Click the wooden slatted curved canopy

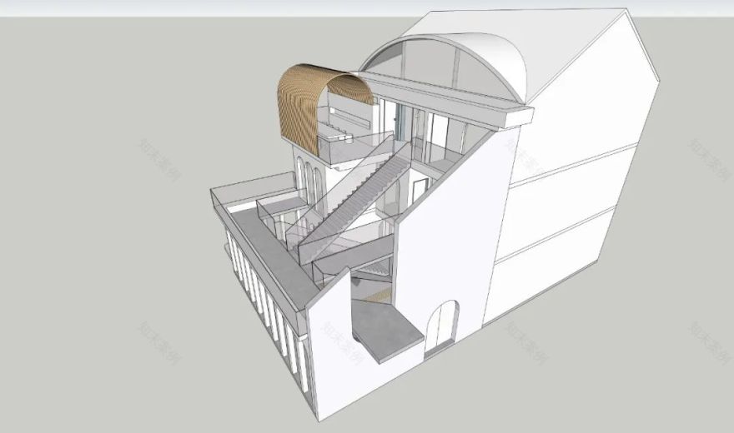(x=299, y=110)
